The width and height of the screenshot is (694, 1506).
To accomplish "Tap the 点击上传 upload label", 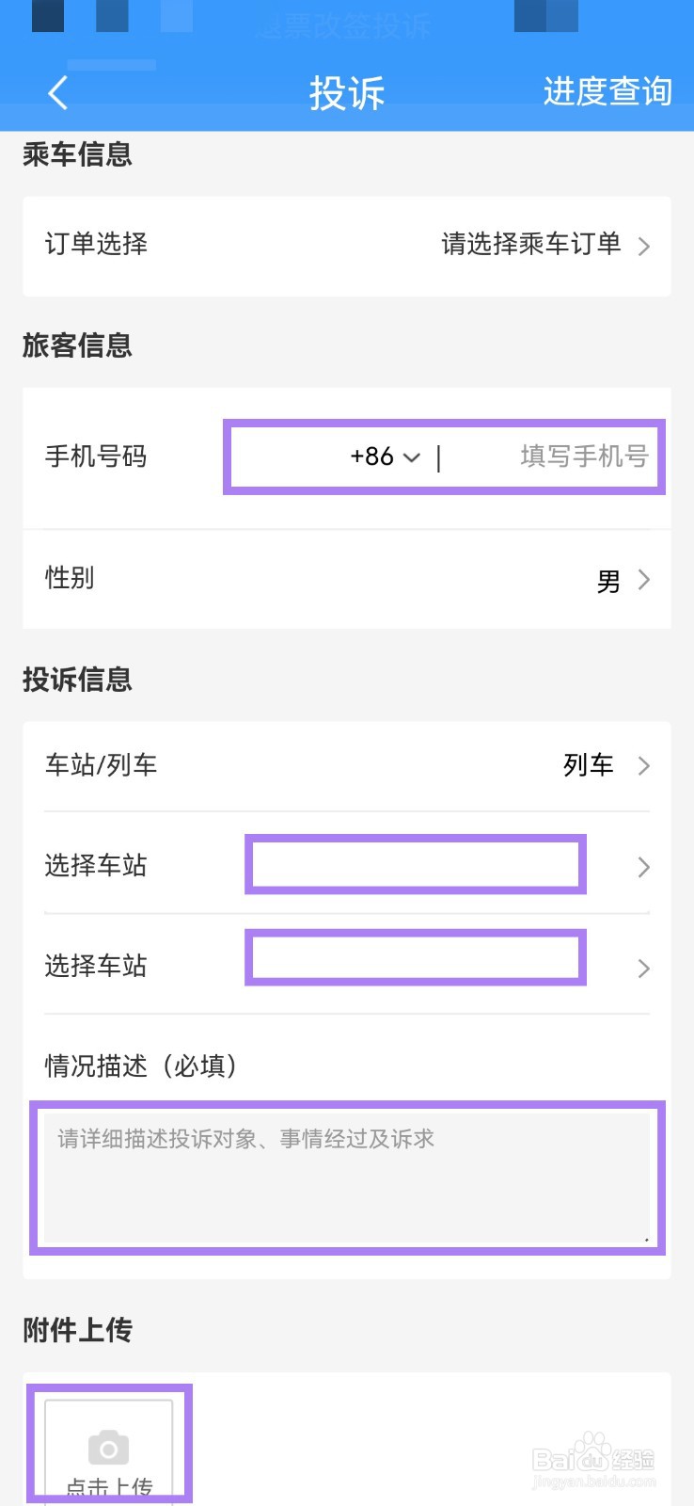I will (109, 1488).
